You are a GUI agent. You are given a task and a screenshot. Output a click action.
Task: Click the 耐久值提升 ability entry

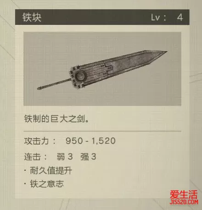[x=51, y=170]
